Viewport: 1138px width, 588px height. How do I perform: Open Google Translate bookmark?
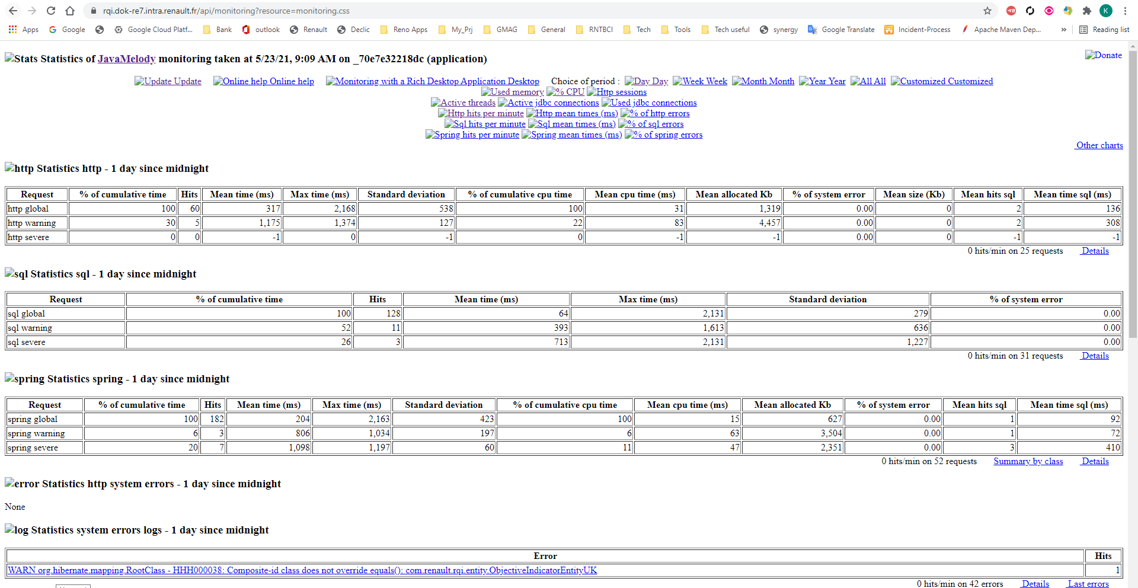tap(841, 30)
